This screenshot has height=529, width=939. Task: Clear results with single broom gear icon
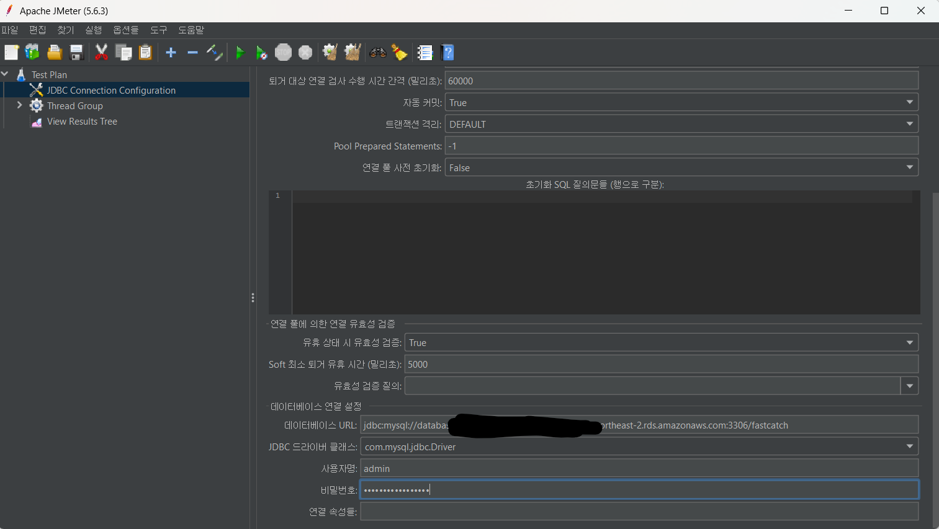pyautogui.click(x=330, y=53)
